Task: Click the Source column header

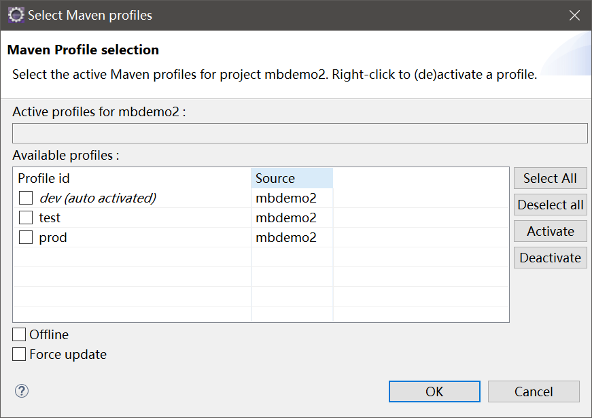Action: tap(292, 178)
